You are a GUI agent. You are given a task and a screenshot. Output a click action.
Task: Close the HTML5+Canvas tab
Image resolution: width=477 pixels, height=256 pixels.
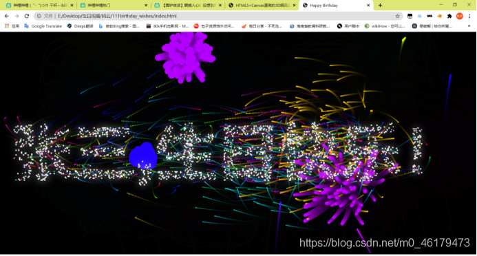[294, 6]
